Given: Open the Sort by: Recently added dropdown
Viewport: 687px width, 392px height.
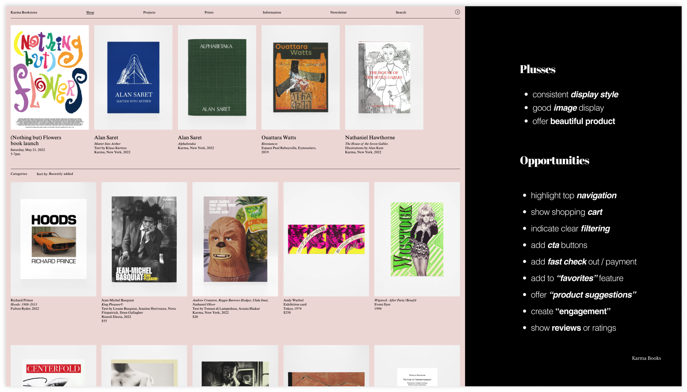Looking at the screenshot, I should pyautogui.click(x=55, y=174).
